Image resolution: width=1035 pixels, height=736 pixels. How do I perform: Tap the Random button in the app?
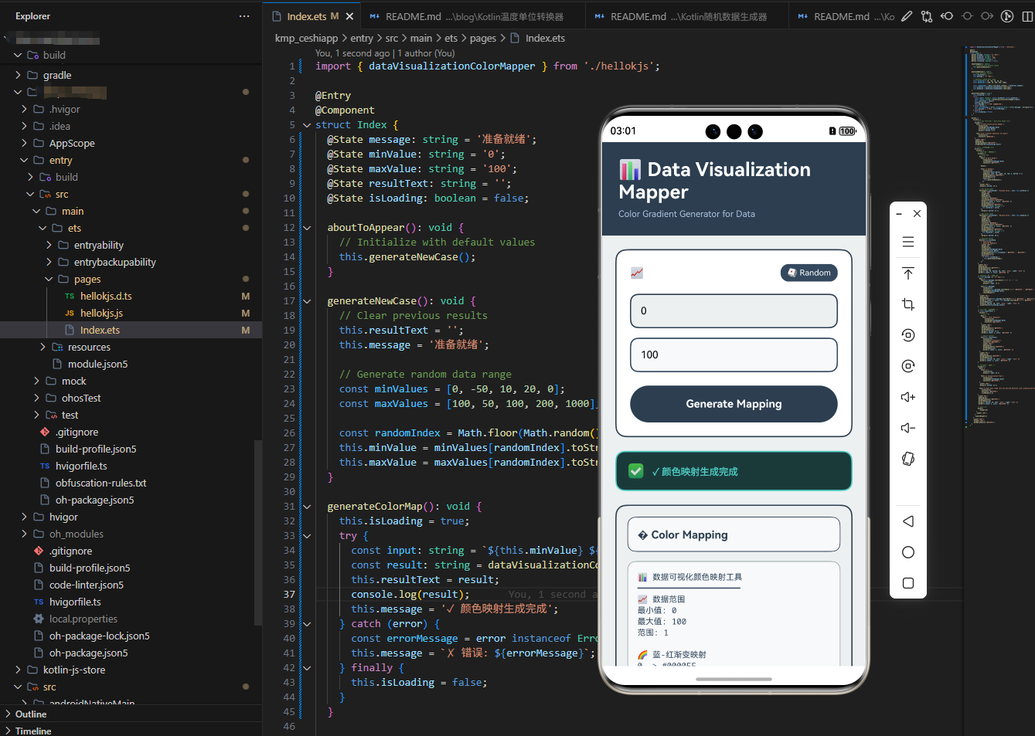tap(809, 273)
